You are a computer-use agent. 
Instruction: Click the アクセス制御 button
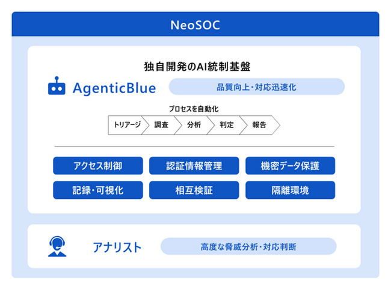tap(98, 166)
